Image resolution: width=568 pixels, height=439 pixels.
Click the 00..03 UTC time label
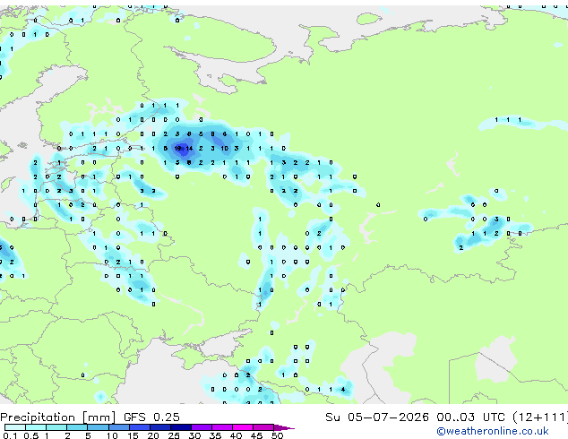tap(470, 417)
